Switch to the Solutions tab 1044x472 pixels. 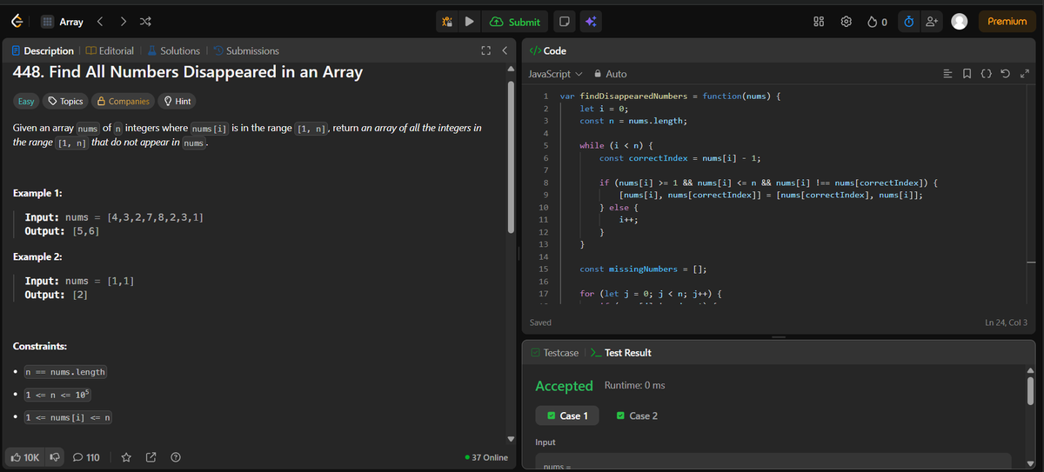(x=173, y=51)
